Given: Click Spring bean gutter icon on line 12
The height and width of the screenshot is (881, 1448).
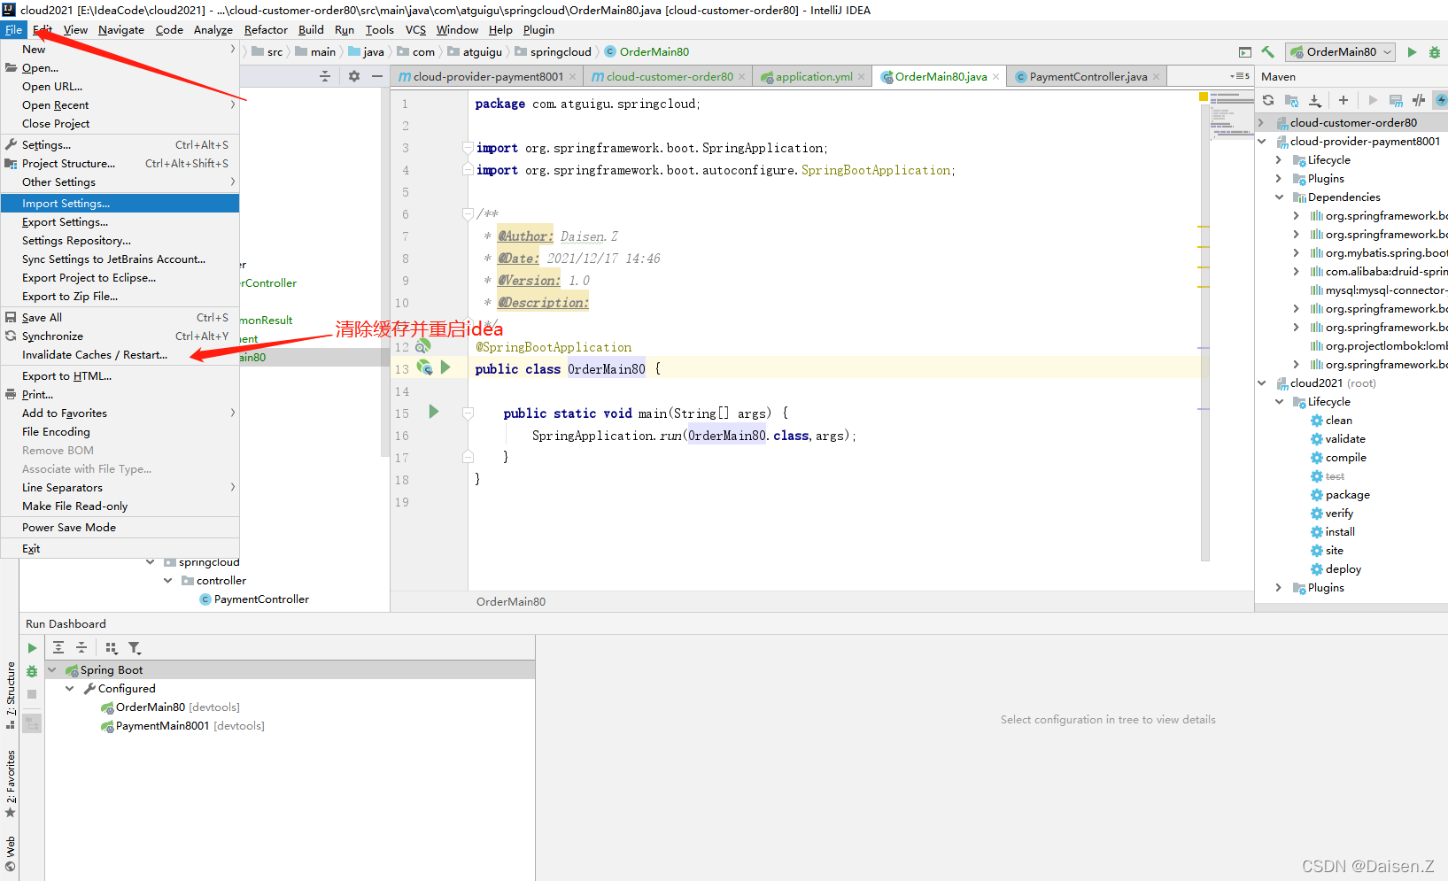Looking at the screenshot, I should [x=422, y=346].
